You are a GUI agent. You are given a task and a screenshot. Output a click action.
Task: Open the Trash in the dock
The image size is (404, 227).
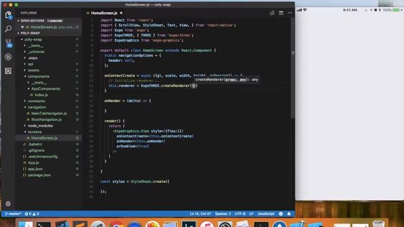(x=378, y=223)
